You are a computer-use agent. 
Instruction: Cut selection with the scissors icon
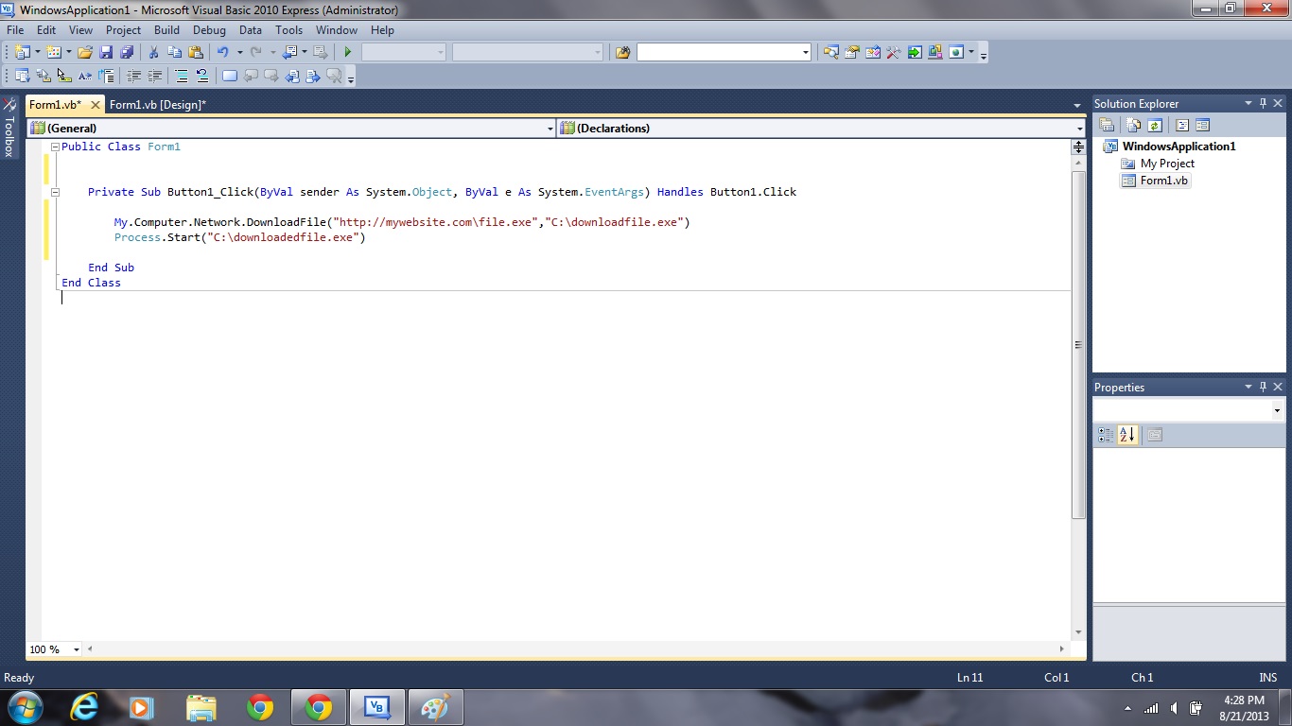(x=153, y=53)
